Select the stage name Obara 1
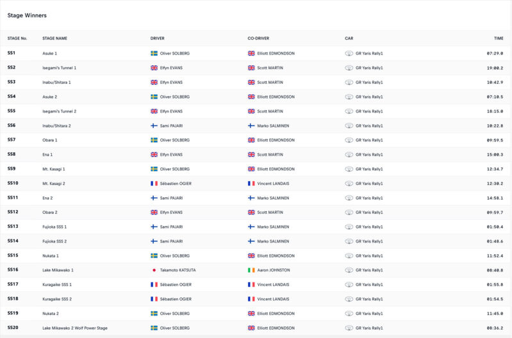This screenshot has width=512, height=338. point(50,140)
